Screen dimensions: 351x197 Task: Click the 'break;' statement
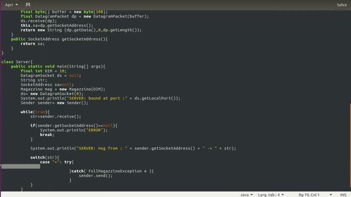47,135
